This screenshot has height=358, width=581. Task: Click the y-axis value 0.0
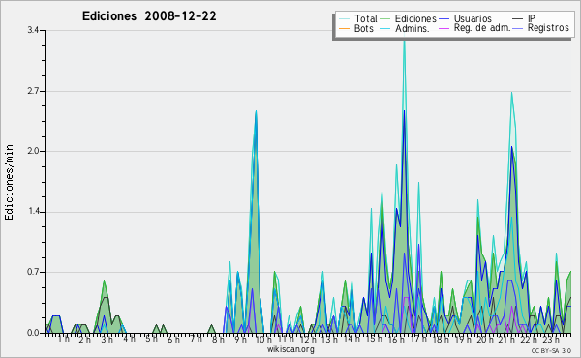(x=33, y=333)
